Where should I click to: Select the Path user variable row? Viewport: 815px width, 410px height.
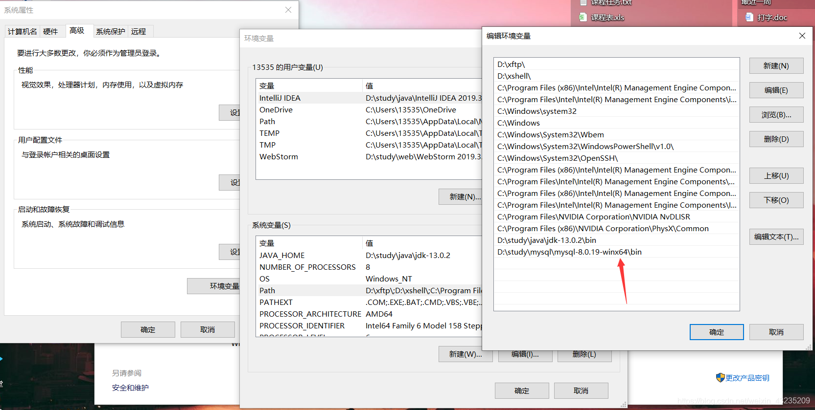(370, 122)
